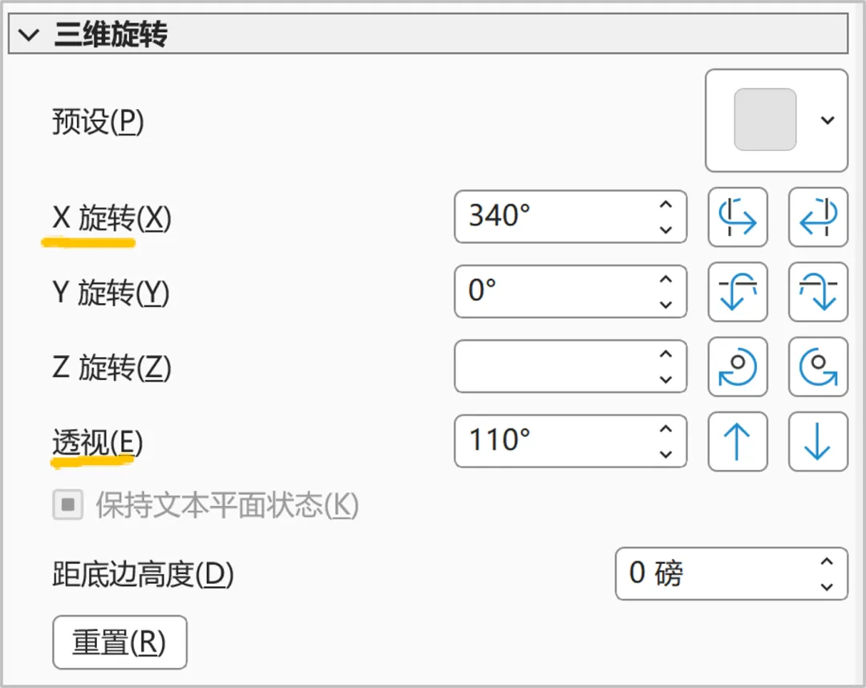Click the rotate left X-axis icon
The height and width of the screenshot is (688, 866).
738,217
